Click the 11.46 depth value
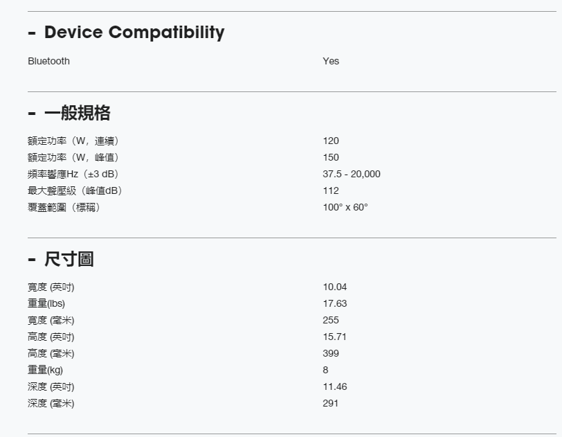The height and width of the screenshot is (437, 562). [334, 386]
